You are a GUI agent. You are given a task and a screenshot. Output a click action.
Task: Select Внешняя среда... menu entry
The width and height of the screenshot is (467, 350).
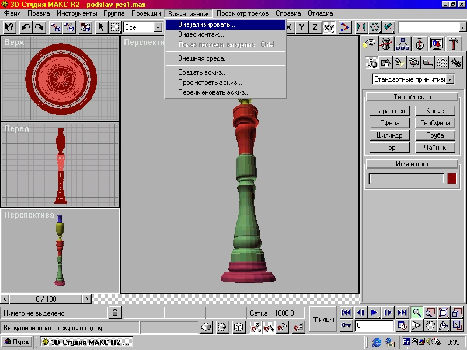tap(203, 58)
